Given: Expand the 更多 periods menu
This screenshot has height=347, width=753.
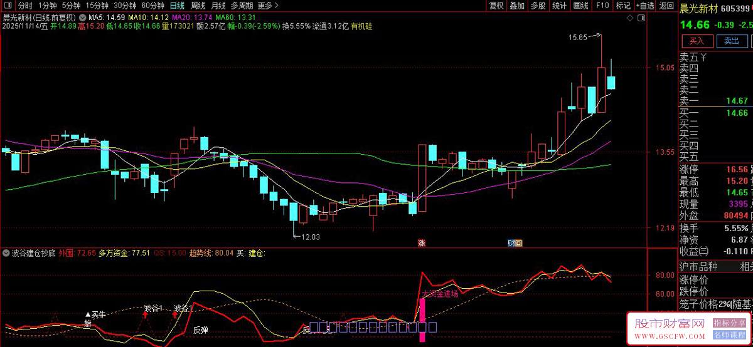Looking at the screenshot, I should point(269,6).
